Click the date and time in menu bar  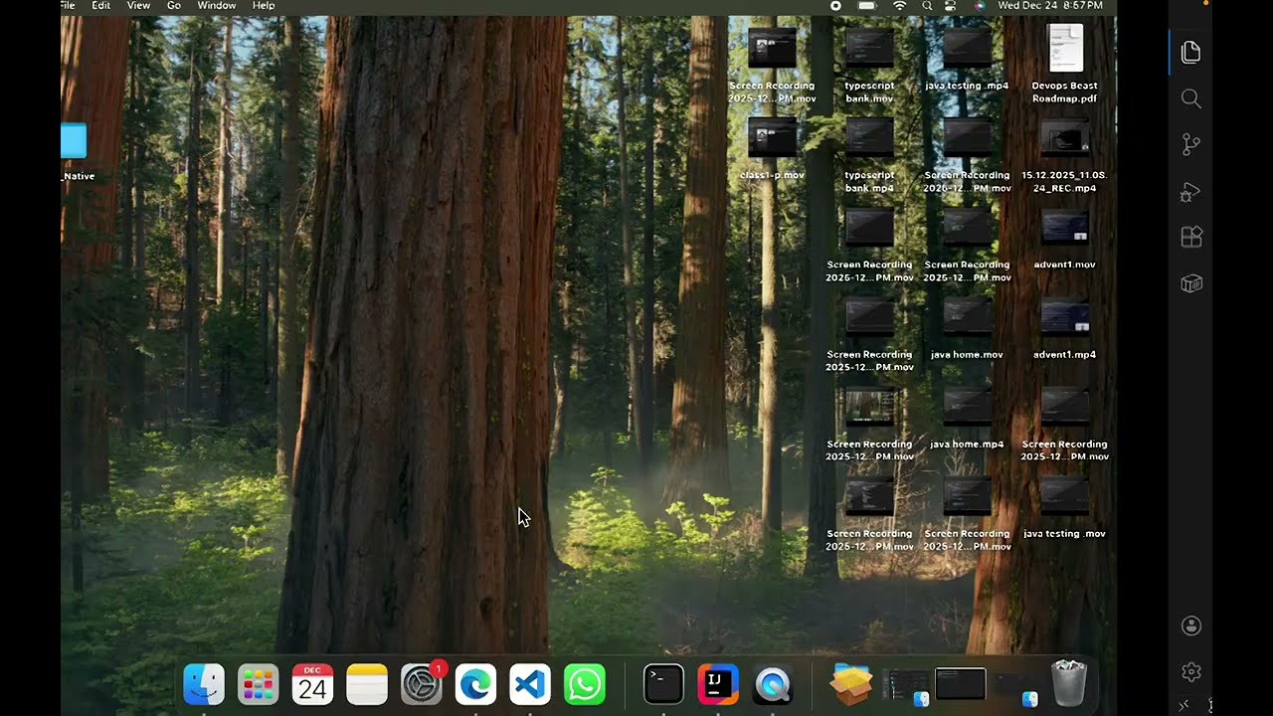click(x=1050, y=6)
